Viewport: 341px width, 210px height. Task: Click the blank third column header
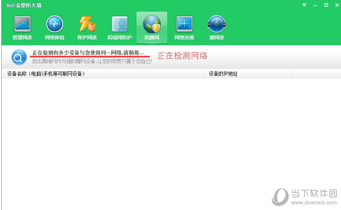(x=317, y=74)
